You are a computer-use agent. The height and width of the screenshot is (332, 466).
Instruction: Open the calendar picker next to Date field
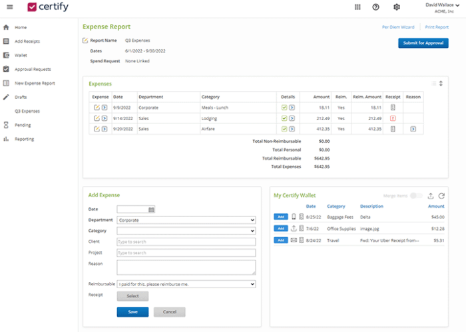coord(151,210)
